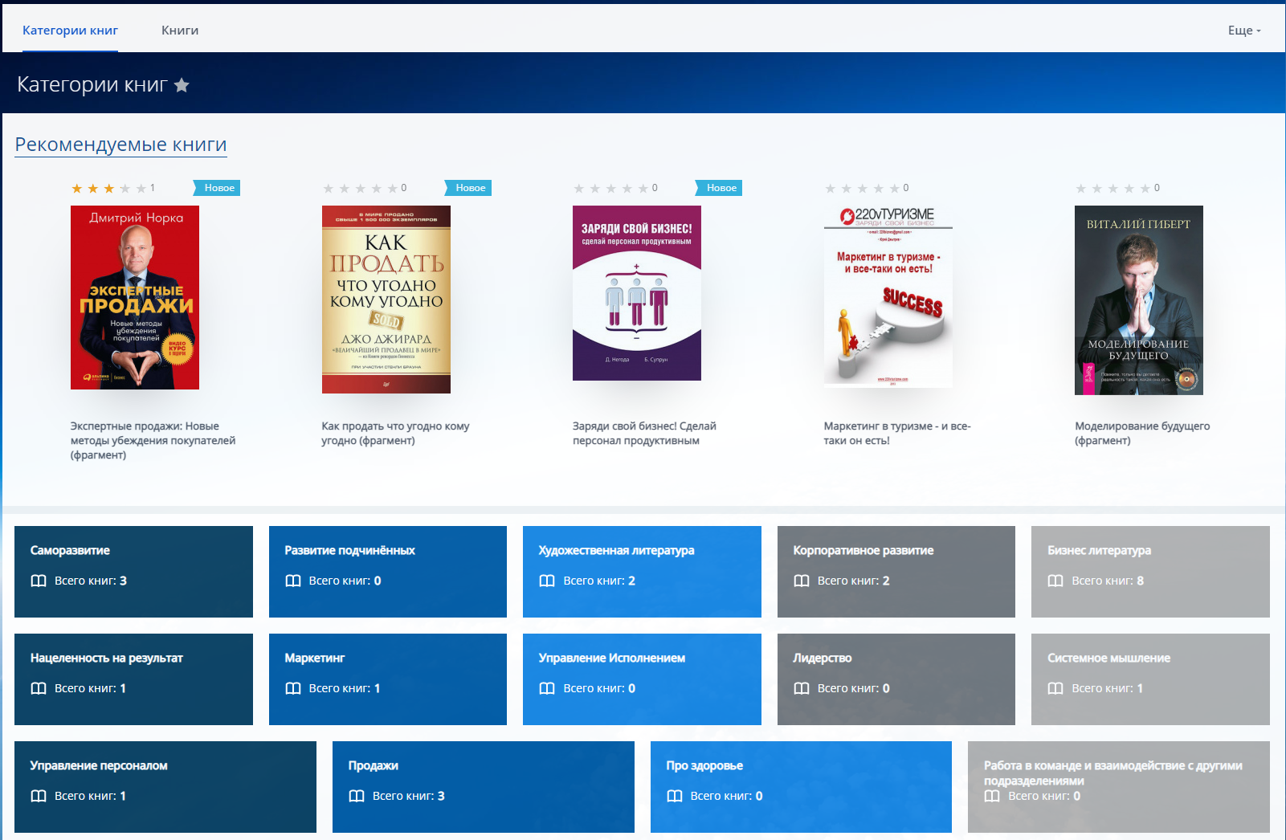Open the Маркетинг category tile
1286x840 pixels.
(388, 679)
